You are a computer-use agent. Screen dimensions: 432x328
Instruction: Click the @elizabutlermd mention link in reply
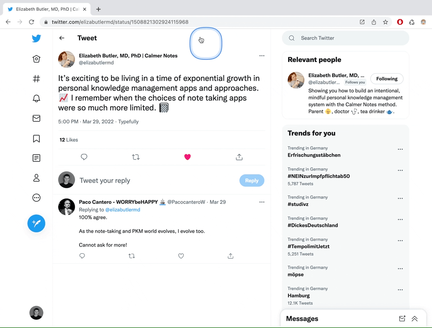(x=122, y=210)
